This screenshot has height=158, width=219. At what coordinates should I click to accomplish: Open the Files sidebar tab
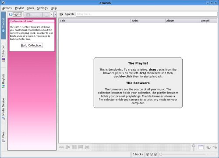[x=4, y=137]
